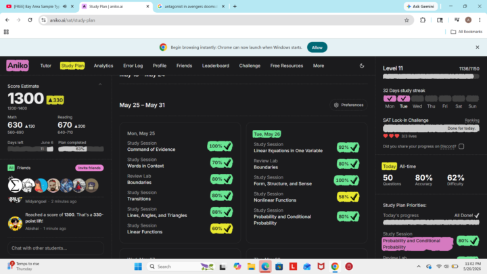Mute the YouTube tab speaker icon
This screenshot has width=487, height=274.
pyautogui.click(x=65, y=6)
